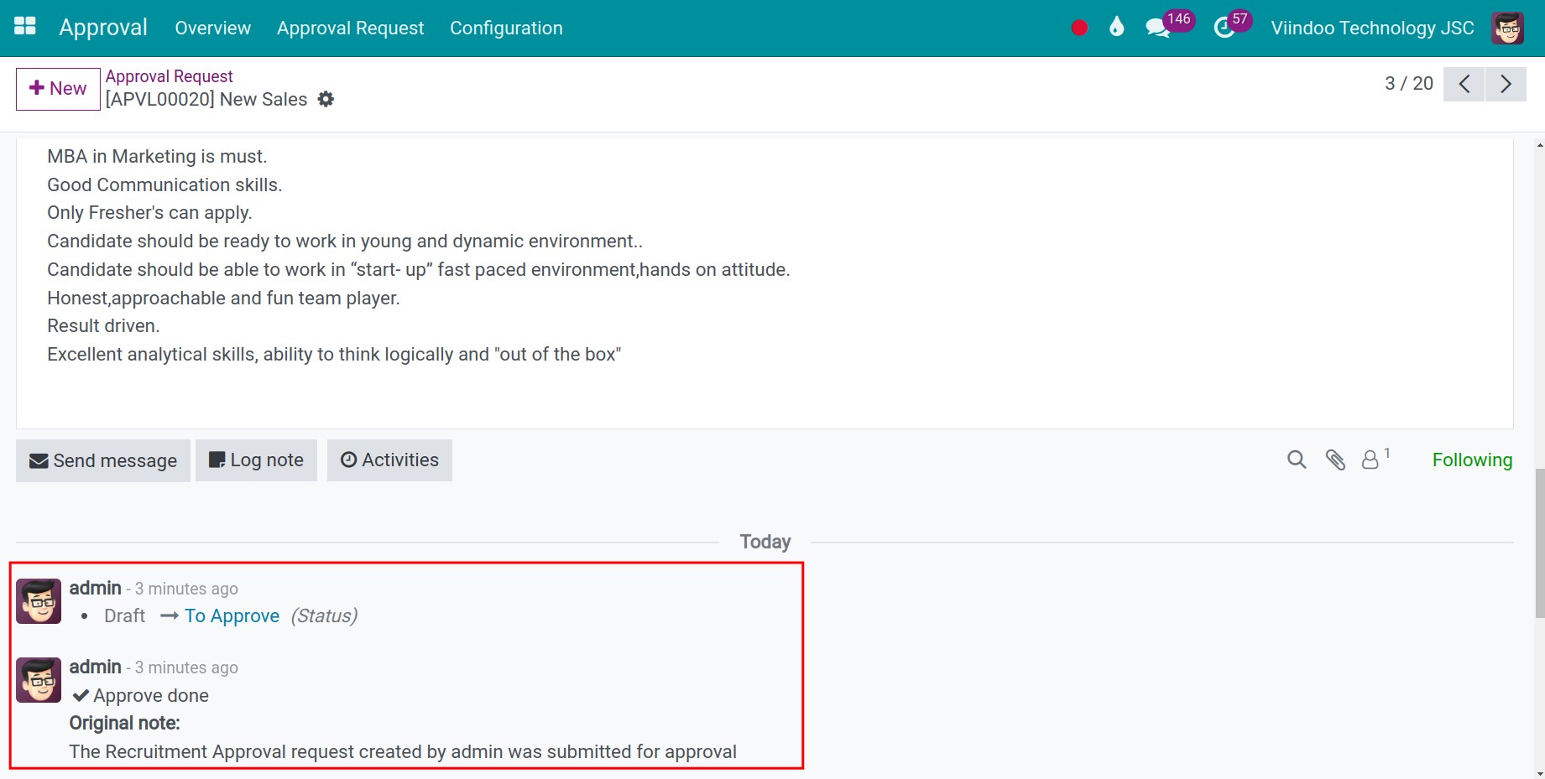Attach a file using the paperclip icon

pos(1335,460)
